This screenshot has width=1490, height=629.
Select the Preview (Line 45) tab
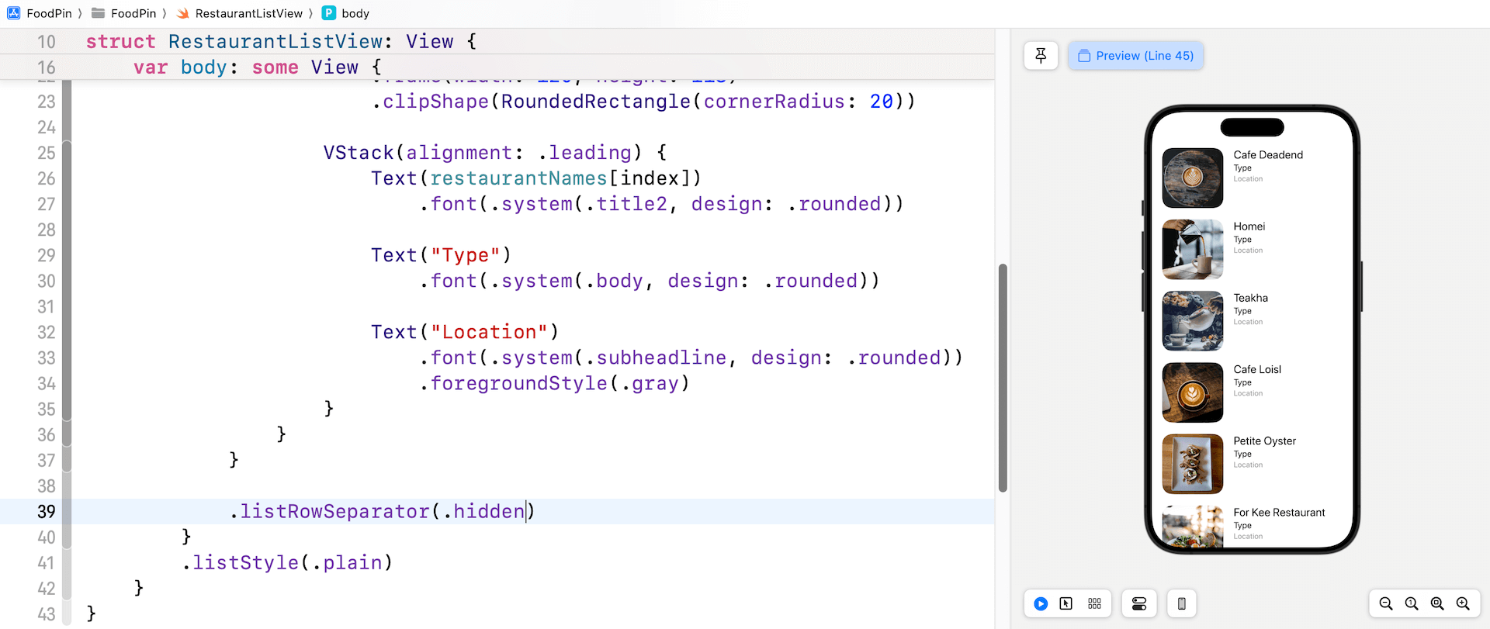point(1135,56)
